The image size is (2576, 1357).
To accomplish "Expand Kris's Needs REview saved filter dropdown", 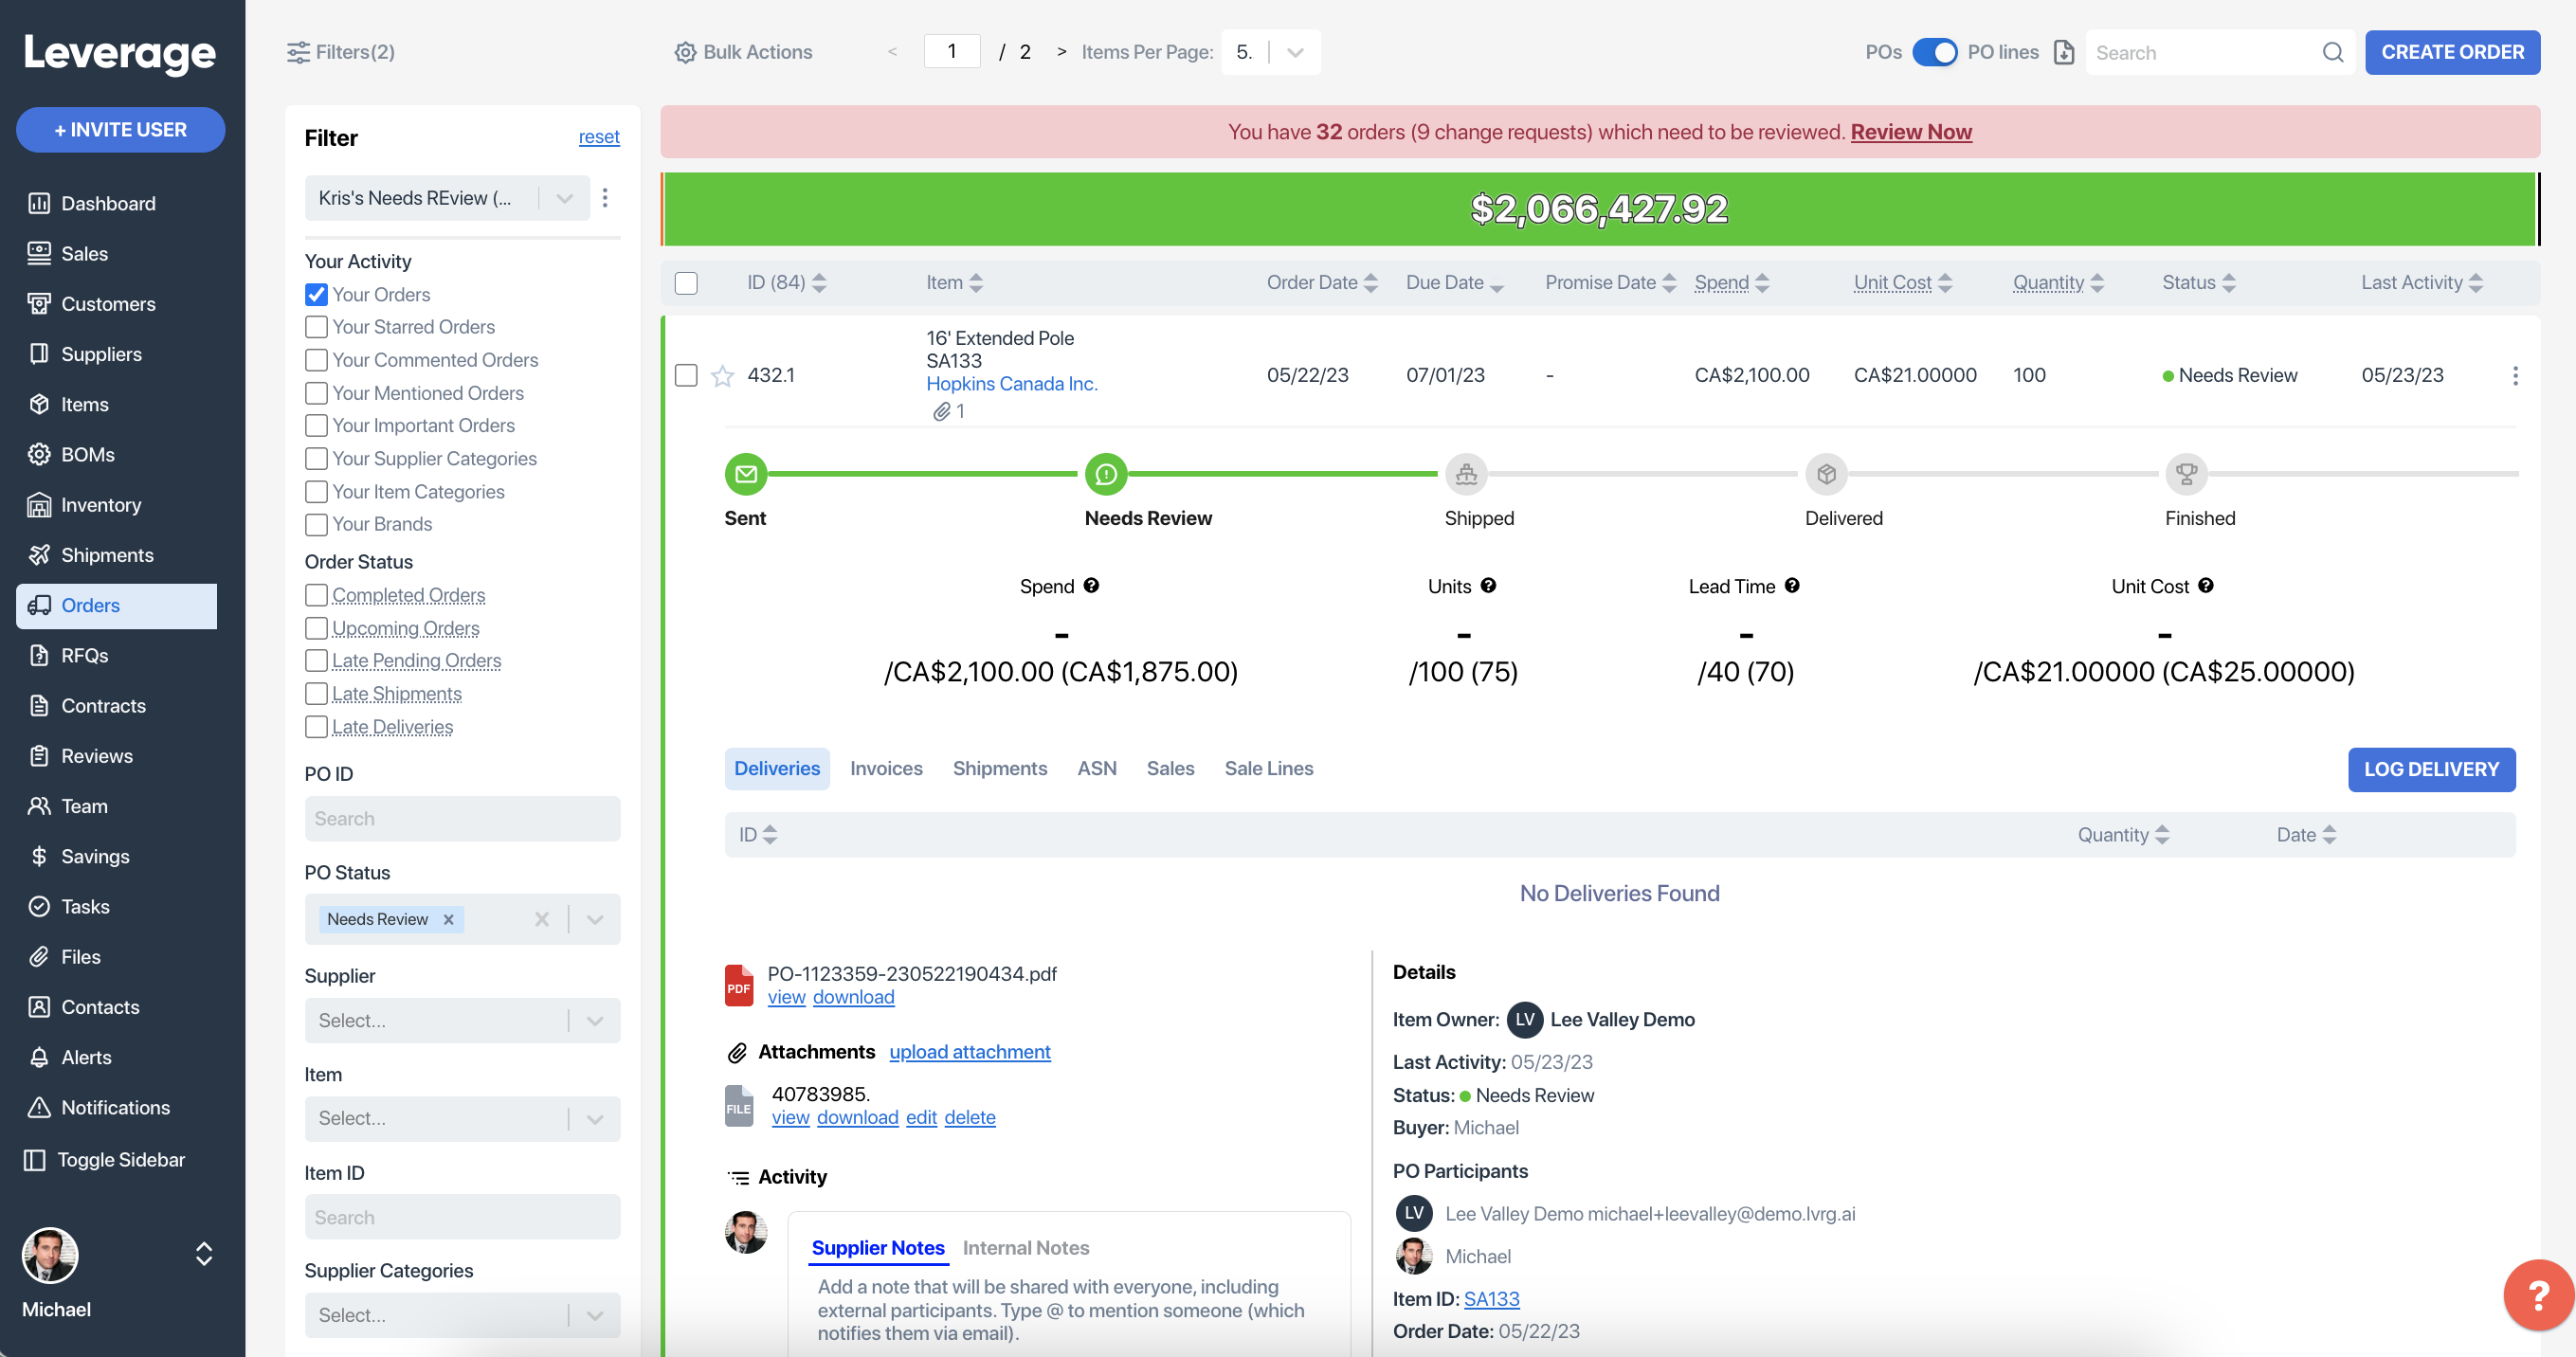I will (x=564, y=198).
